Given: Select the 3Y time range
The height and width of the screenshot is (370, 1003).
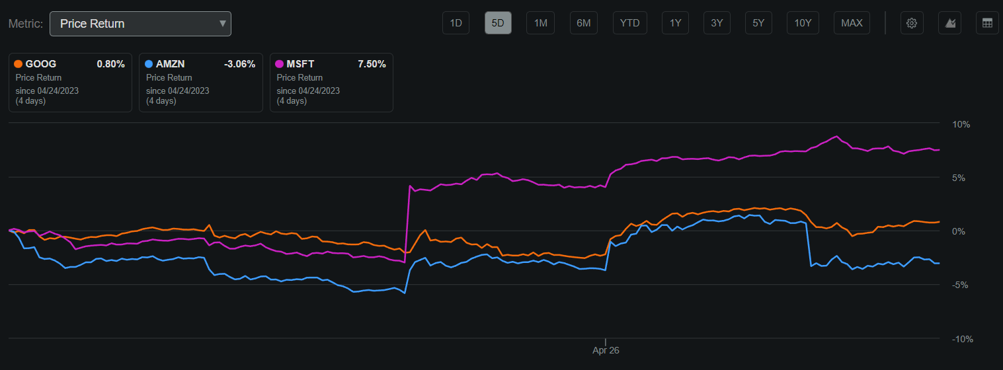Looking at the screenshot, I should 717,23.
